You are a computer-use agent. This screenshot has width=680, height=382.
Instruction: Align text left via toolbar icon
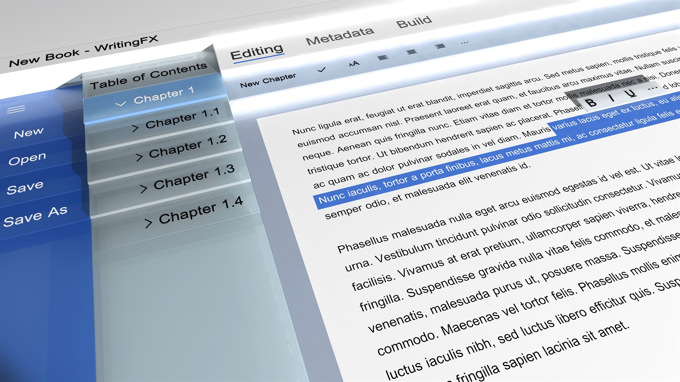point(383,58)
